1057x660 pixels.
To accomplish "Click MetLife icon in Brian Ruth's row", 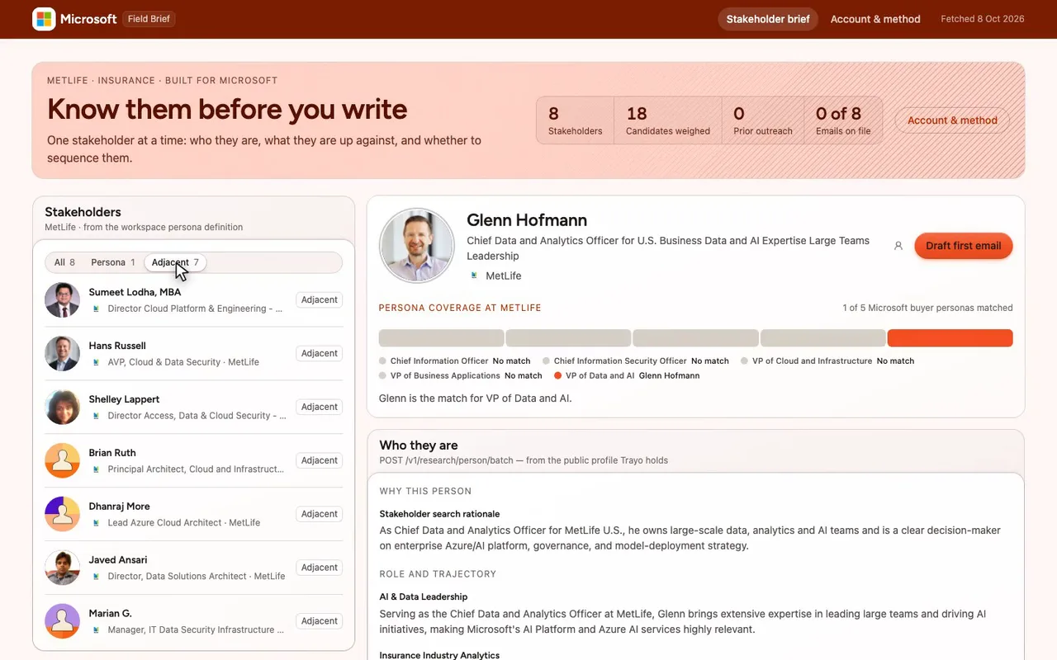I will 96,469.
